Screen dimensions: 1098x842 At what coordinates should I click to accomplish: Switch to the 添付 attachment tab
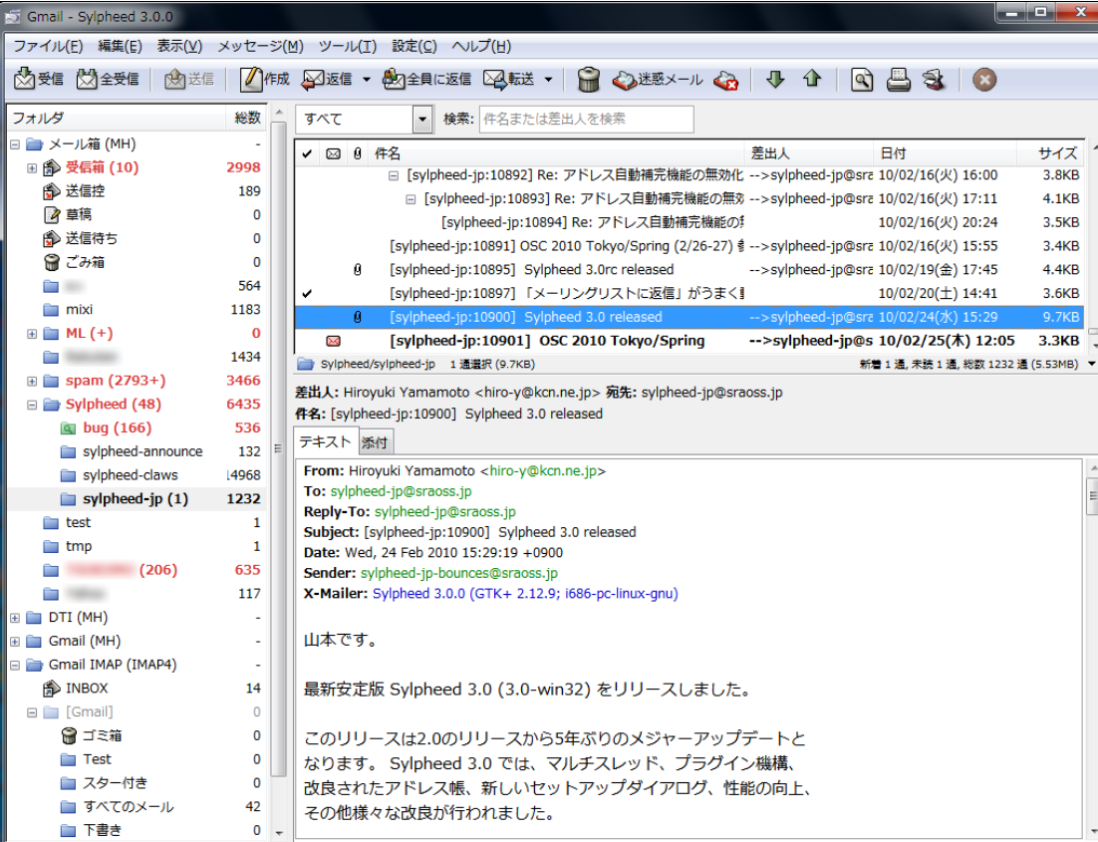(x=375, y=442)
